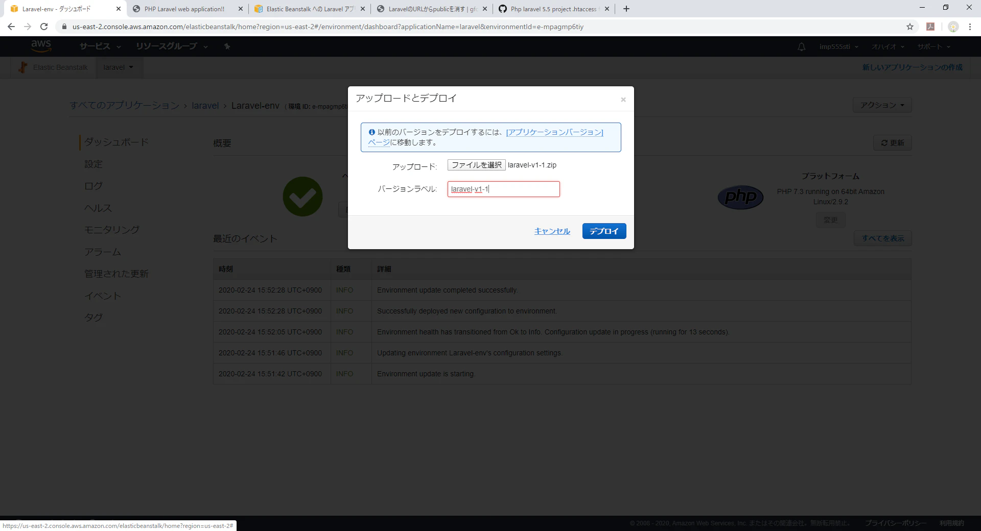981x531 pixels.
Task: Open a new browser tab
Action: point(626,9)
